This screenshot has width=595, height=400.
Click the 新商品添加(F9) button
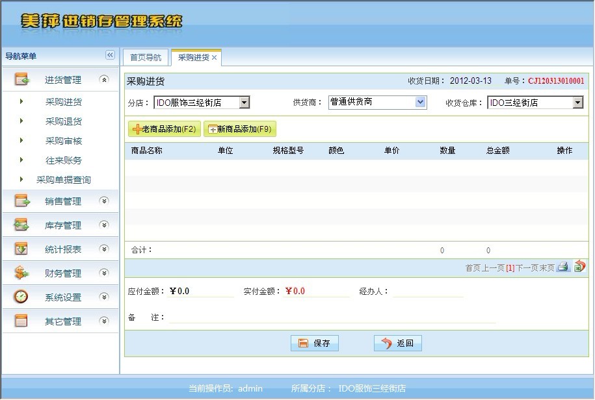tap(240, 129)
